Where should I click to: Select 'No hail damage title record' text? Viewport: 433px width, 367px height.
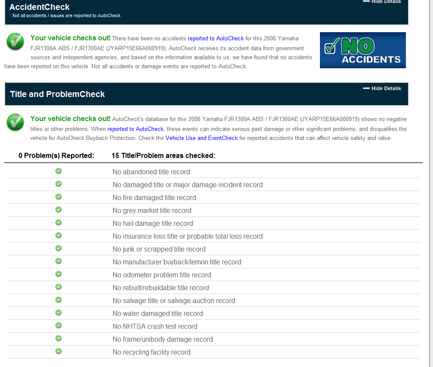pyautogui.click(x=153, y=223)
